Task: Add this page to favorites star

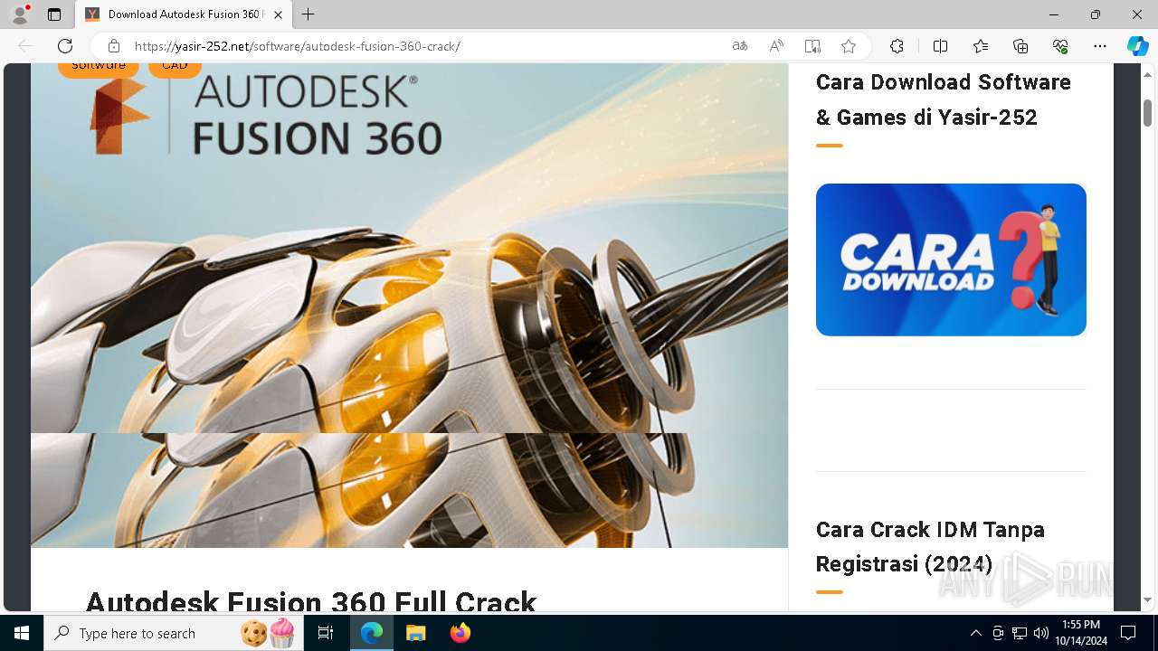Action: click(849, 46)
